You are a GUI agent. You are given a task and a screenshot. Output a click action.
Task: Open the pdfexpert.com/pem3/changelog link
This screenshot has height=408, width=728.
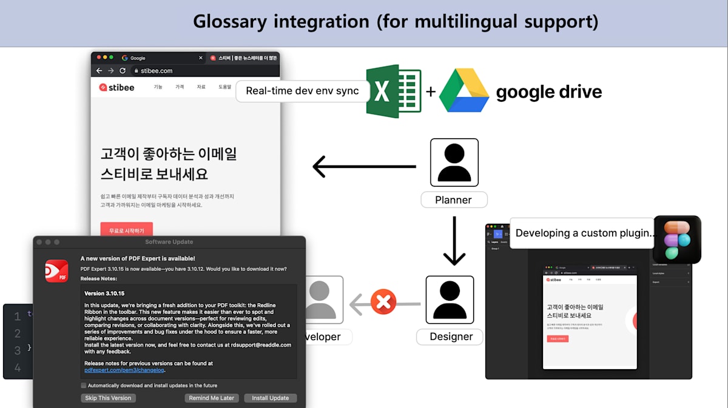124,370
